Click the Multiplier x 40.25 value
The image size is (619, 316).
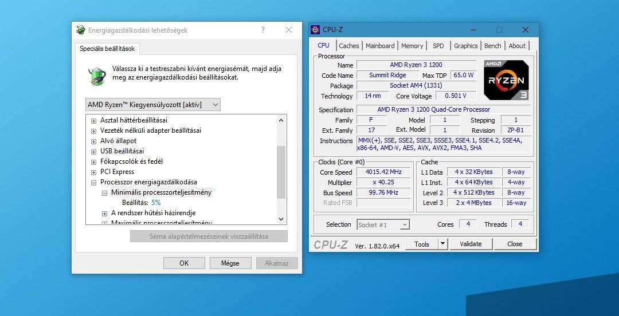click(383, 182)
